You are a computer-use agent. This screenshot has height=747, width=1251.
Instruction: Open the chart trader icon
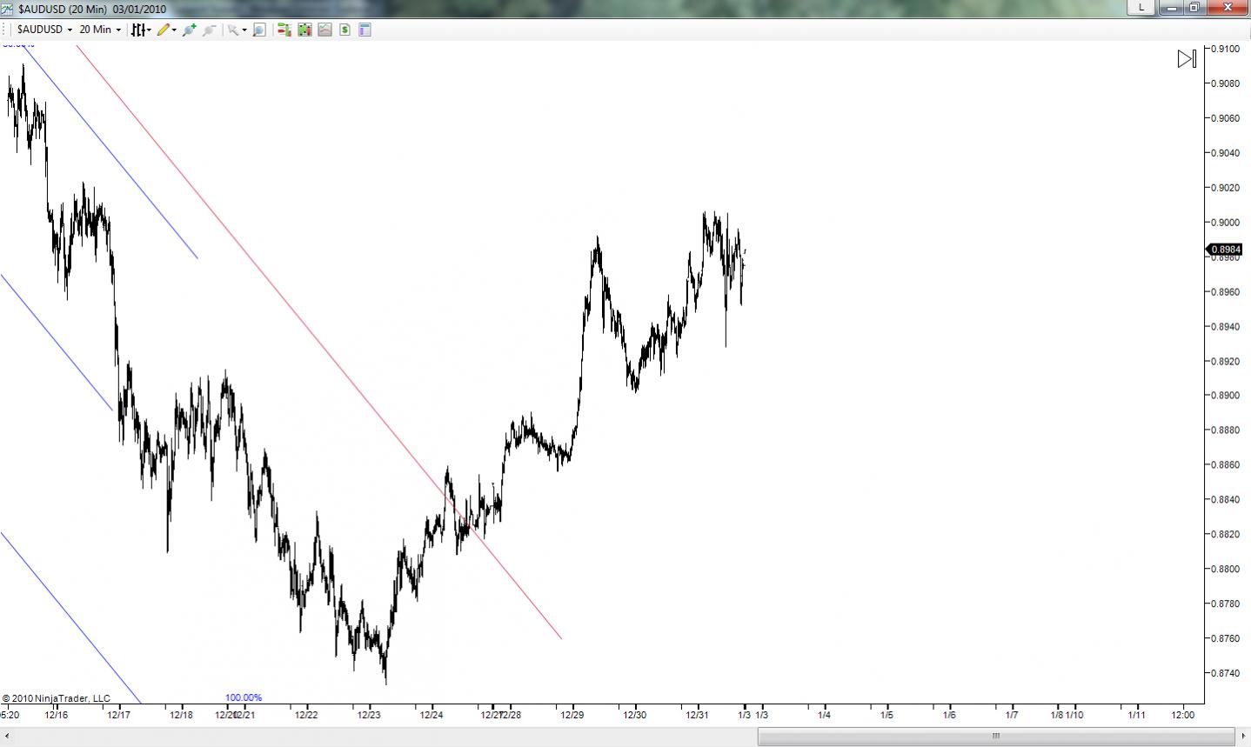pyautogui.click(x=284, y=30)
